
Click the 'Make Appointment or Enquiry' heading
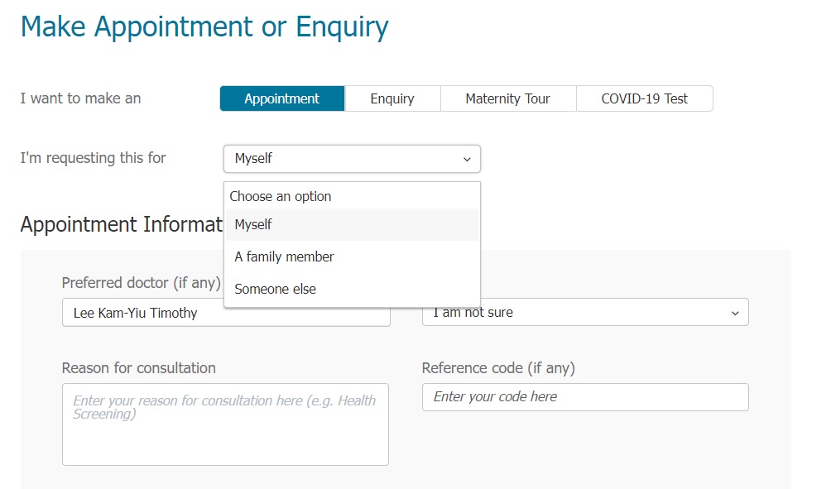coord(204,27)
